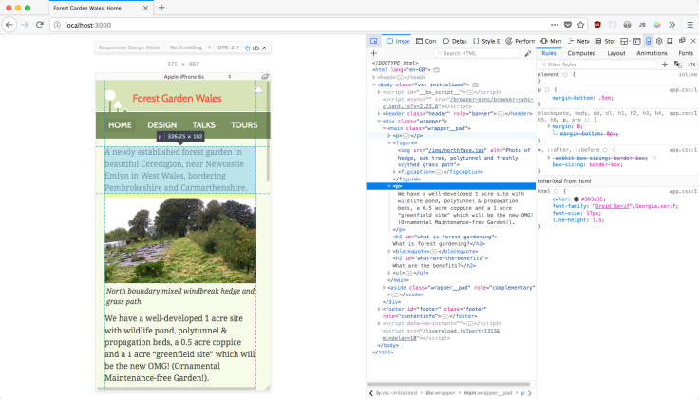Open a new browser tab
The width and height of the screenshot is (699, 399).
pos(161,8)
